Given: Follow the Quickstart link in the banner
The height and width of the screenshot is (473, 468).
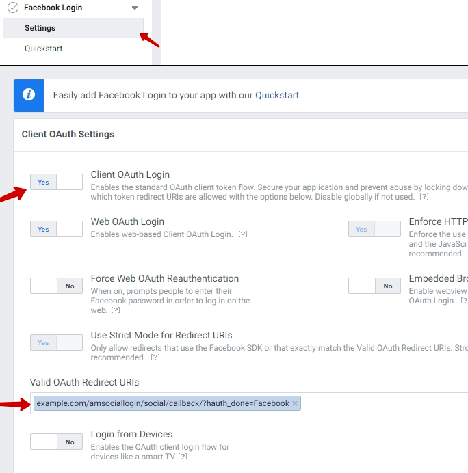Looking at the screenshot, I should [x=277, y=95].
